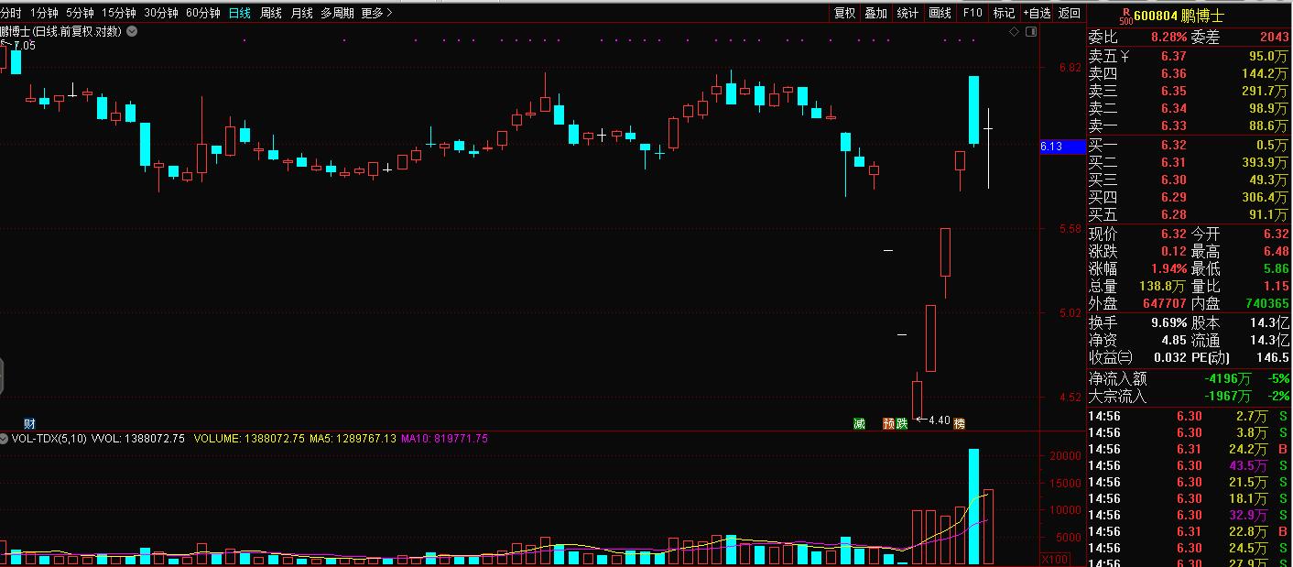
Task: Click the 预 forecast marker on chart
Action: (x=888, y=423)
